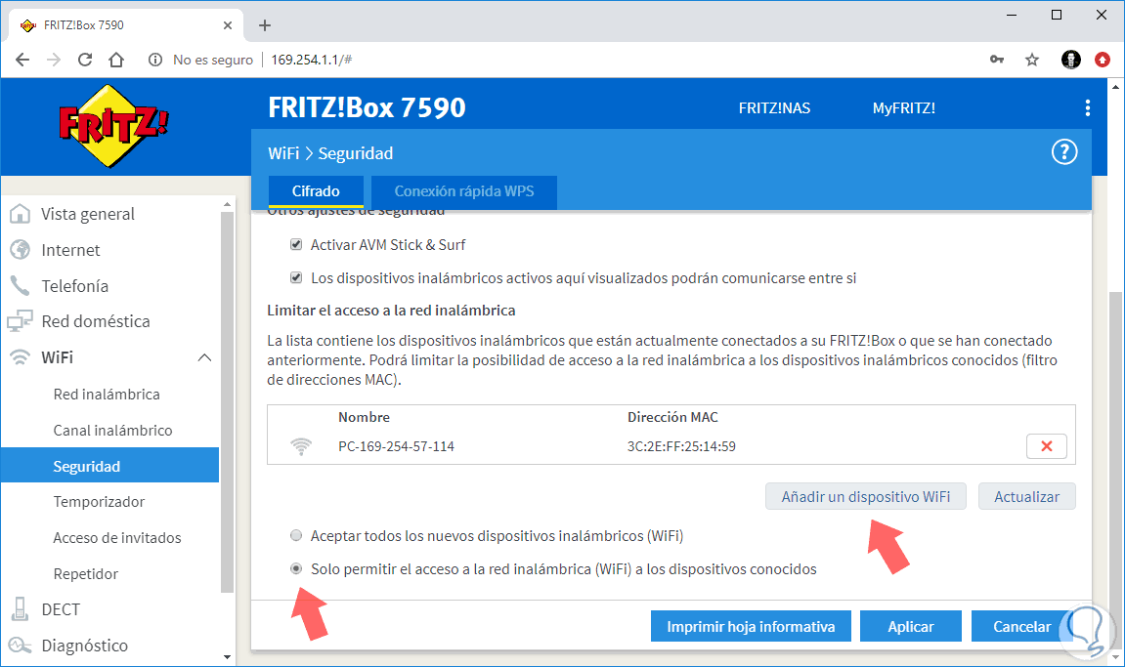
Task: Open Telefonía menu item
Action: 74,285
